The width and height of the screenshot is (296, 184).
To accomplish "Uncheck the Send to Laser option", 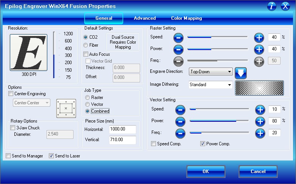I will tap(51, 156).
